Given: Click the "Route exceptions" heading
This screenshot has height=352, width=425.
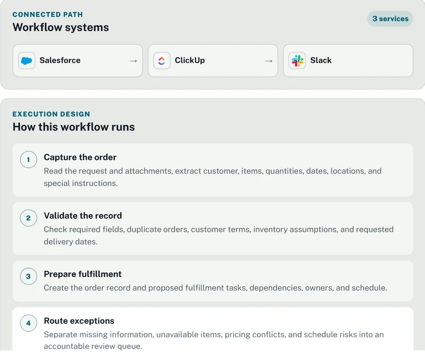Looking at the screenshot, I should [79, 321].
